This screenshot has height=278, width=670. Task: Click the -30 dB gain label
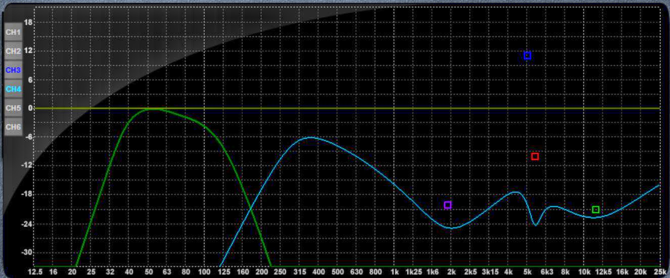pyautogui.click(x=27, y=253)
